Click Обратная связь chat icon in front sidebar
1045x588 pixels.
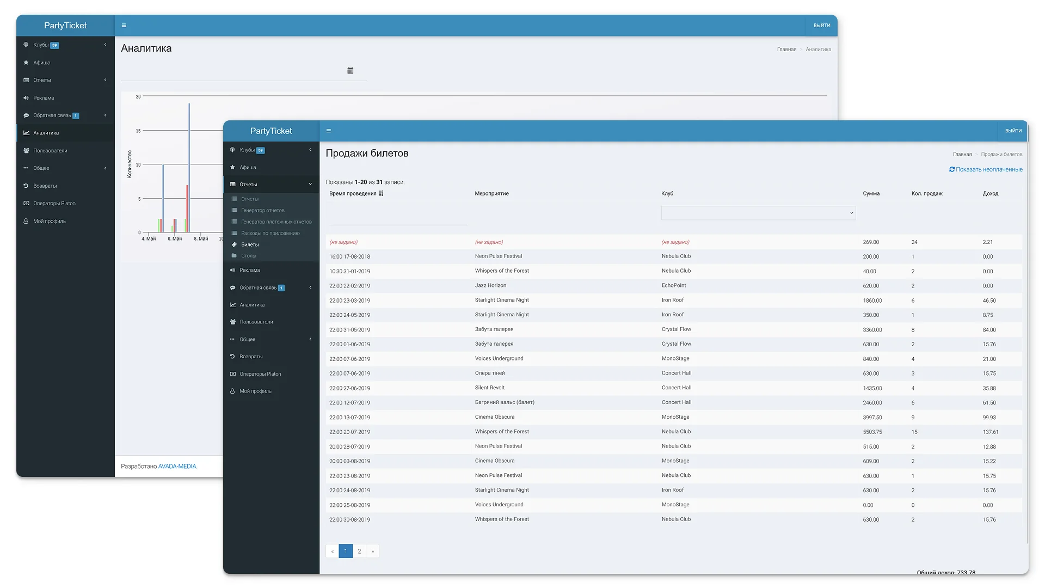232,287
